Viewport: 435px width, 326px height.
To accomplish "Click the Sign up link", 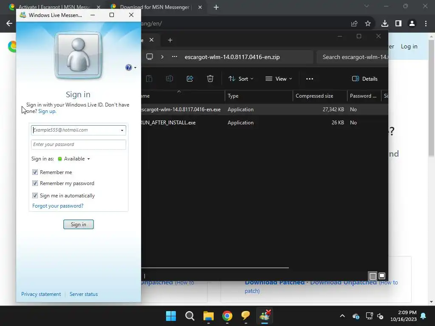I will pyautogui.click(x=47, y=111).
